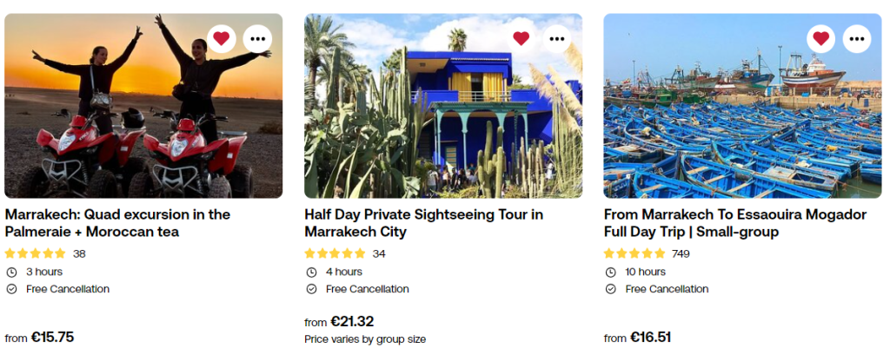Click the clock icon beside 3 hours
The image size is (890, 348).
coord(11,272)
